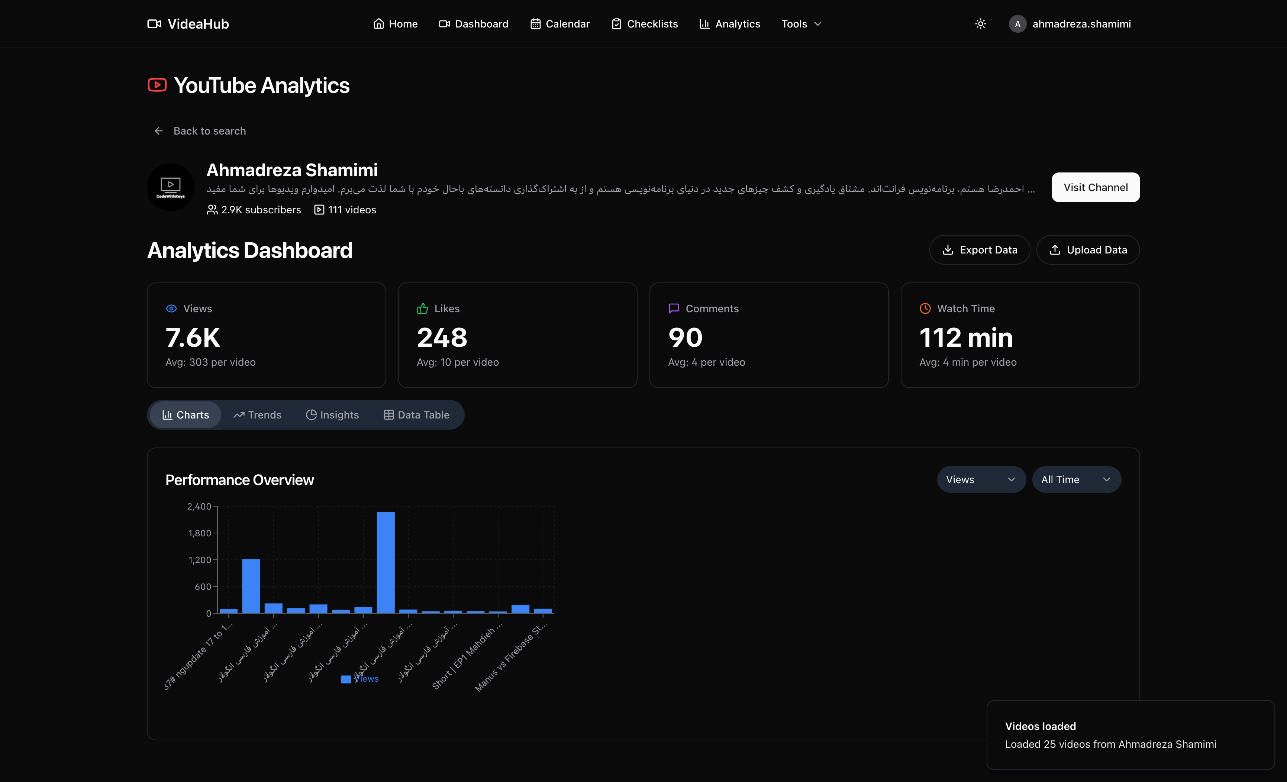This screenshot has width=1287, height=782.
Task: Click the 2.9K subscribers text
Action: pyautogui.click(x=261, y=210)
